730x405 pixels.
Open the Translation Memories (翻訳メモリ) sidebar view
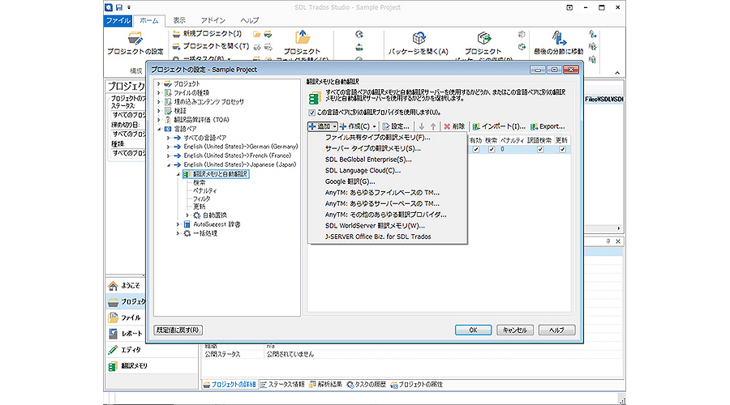click(x=128, y=366)
